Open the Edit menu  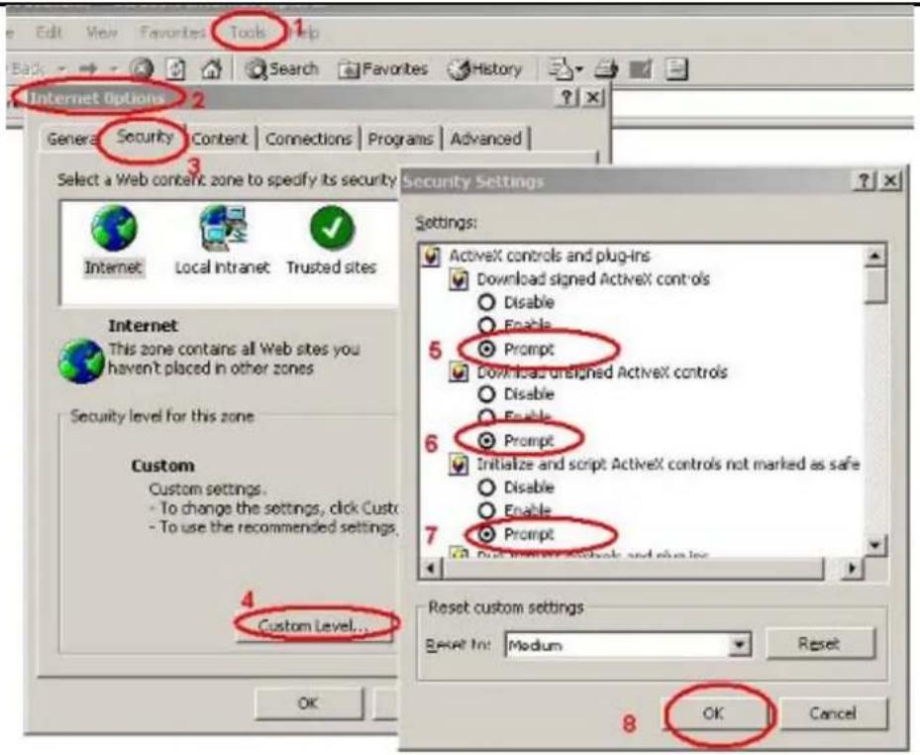point(49,33)
